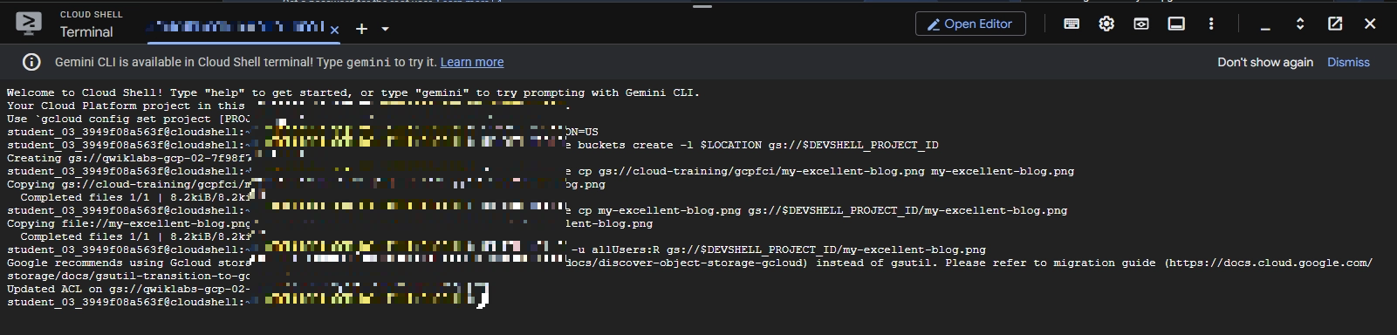Open Cloud Shell in a new window

pyautogui.click(x=1335, y=24)
